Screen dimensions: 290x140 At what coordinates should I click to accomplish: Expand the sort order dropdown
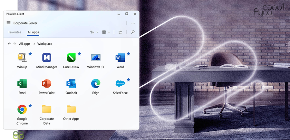[x=94, y=32]
